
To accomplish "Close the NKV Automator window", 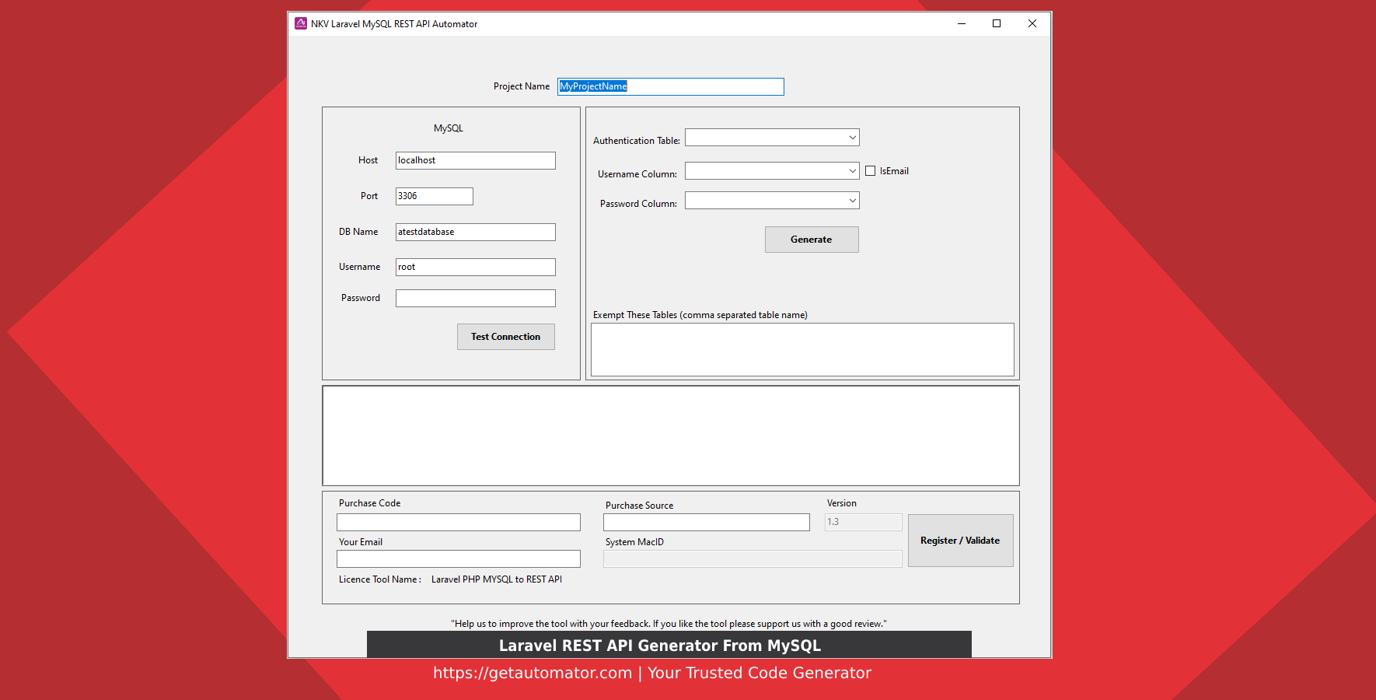I will [x=1032, y=23].
